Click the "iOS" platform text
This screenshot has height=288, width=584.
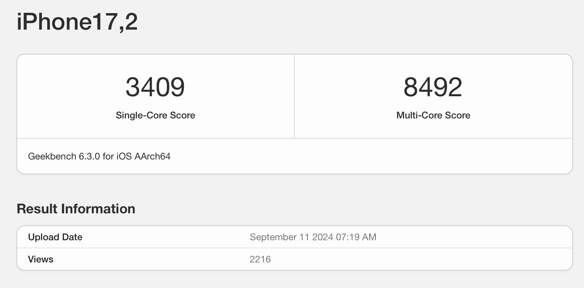[124, 156]
